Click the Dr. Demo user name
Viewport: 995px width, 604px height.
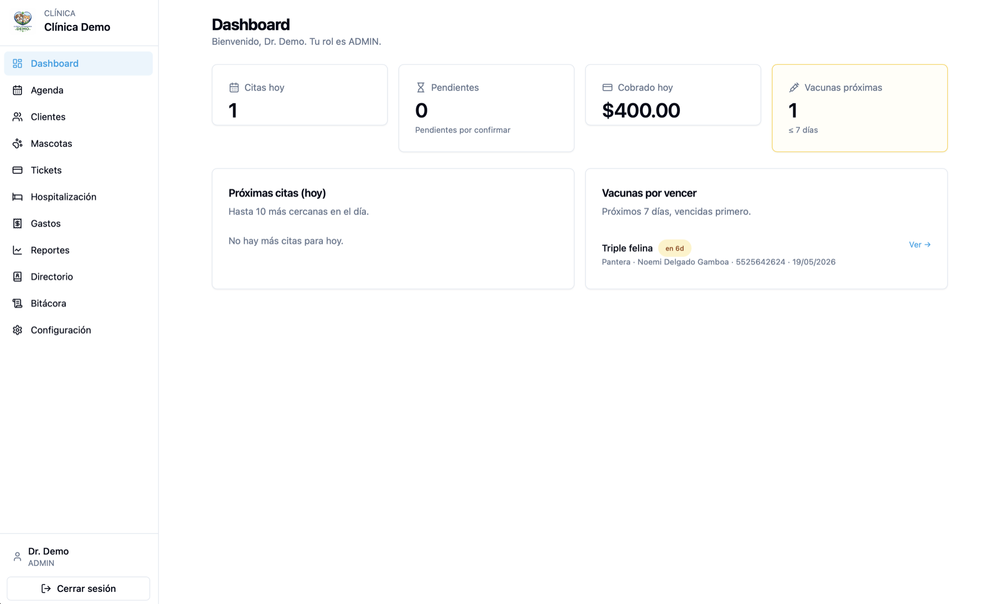[x=49, y=552]
